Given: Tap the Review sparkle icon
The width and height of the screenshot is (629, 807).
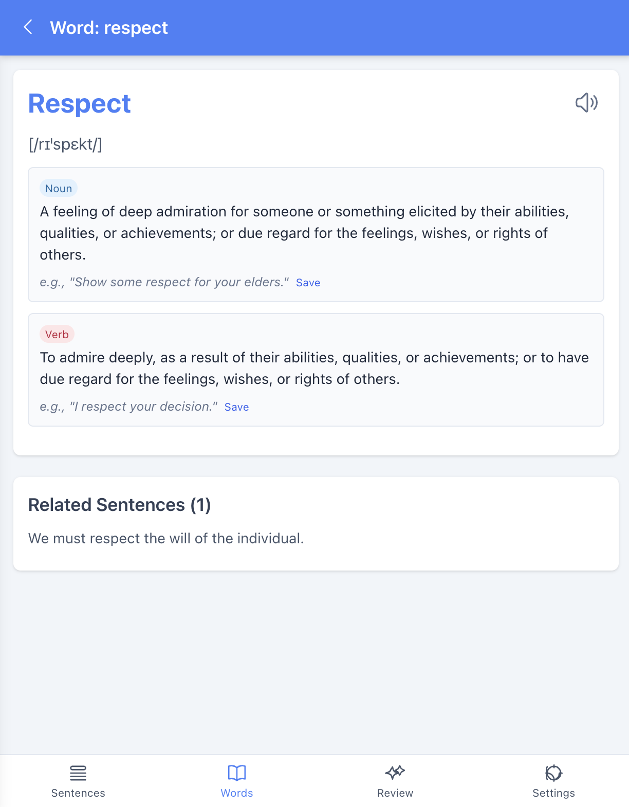Looking at the screenshot, I should point(395,773).
